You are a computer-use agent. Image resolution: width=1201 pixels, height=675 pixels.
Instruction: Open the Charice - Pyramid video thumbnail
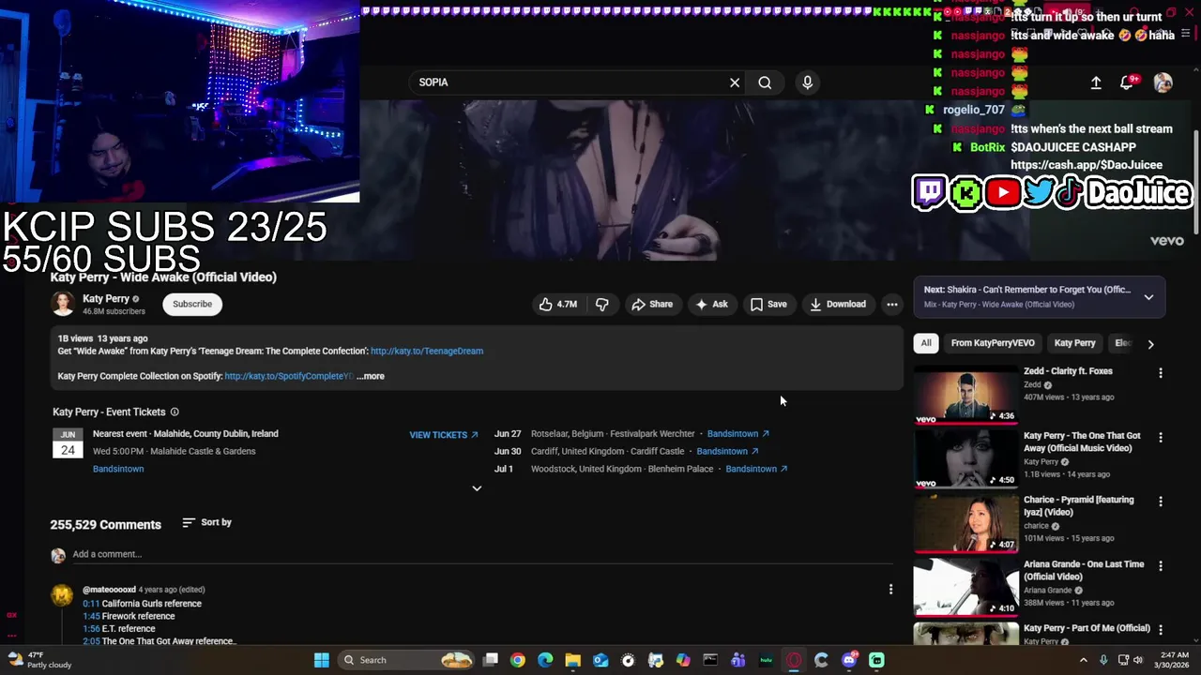[966, 523]
